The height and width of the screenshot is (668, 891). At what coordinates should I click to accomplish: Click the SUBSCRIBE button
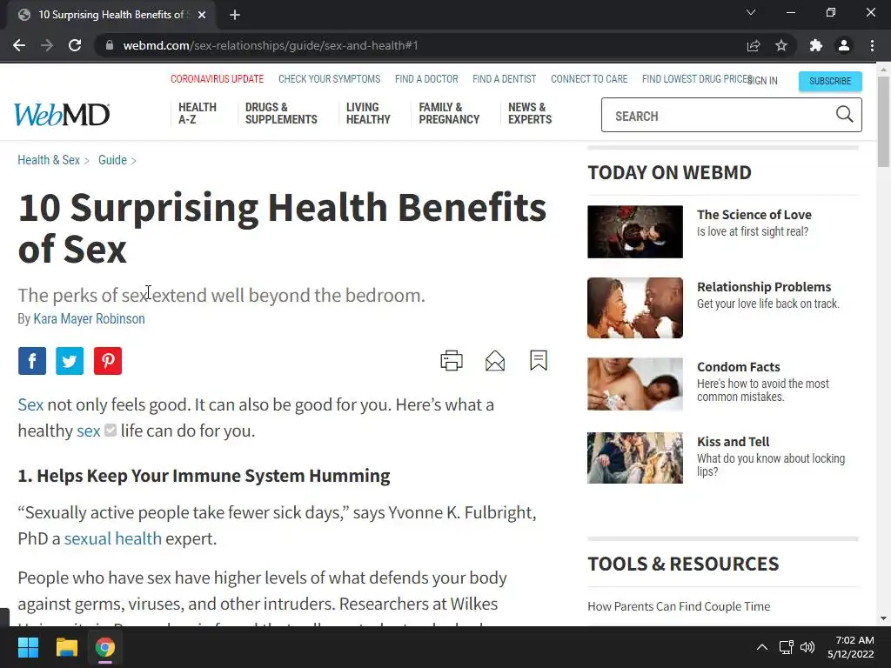click(829, 81)
